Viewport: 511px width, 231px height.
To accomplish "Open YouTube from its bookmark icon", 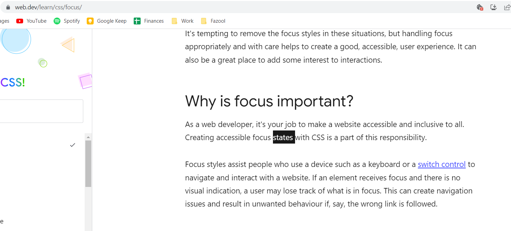I will click(20, 21).
